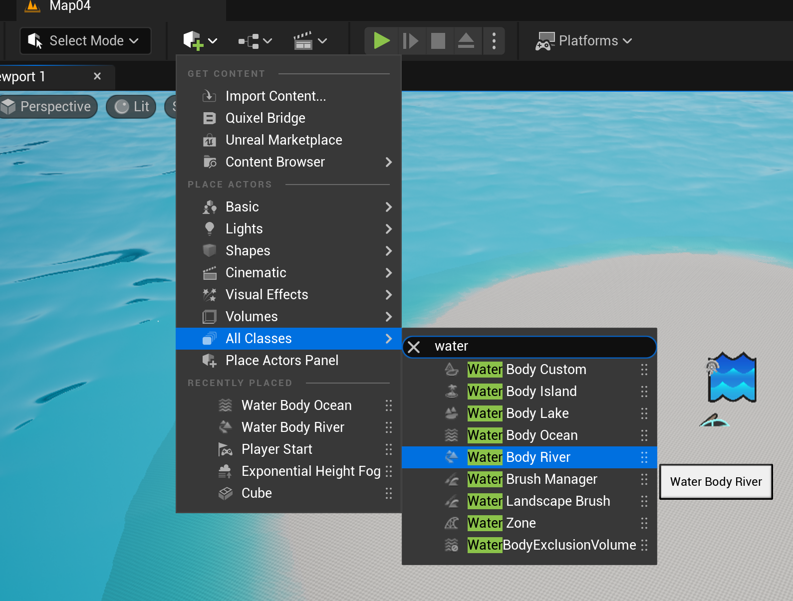Screen dimensions: 793x601
Task: Click the Exponential Height Fog icon
Action: [x=226, y=471]
